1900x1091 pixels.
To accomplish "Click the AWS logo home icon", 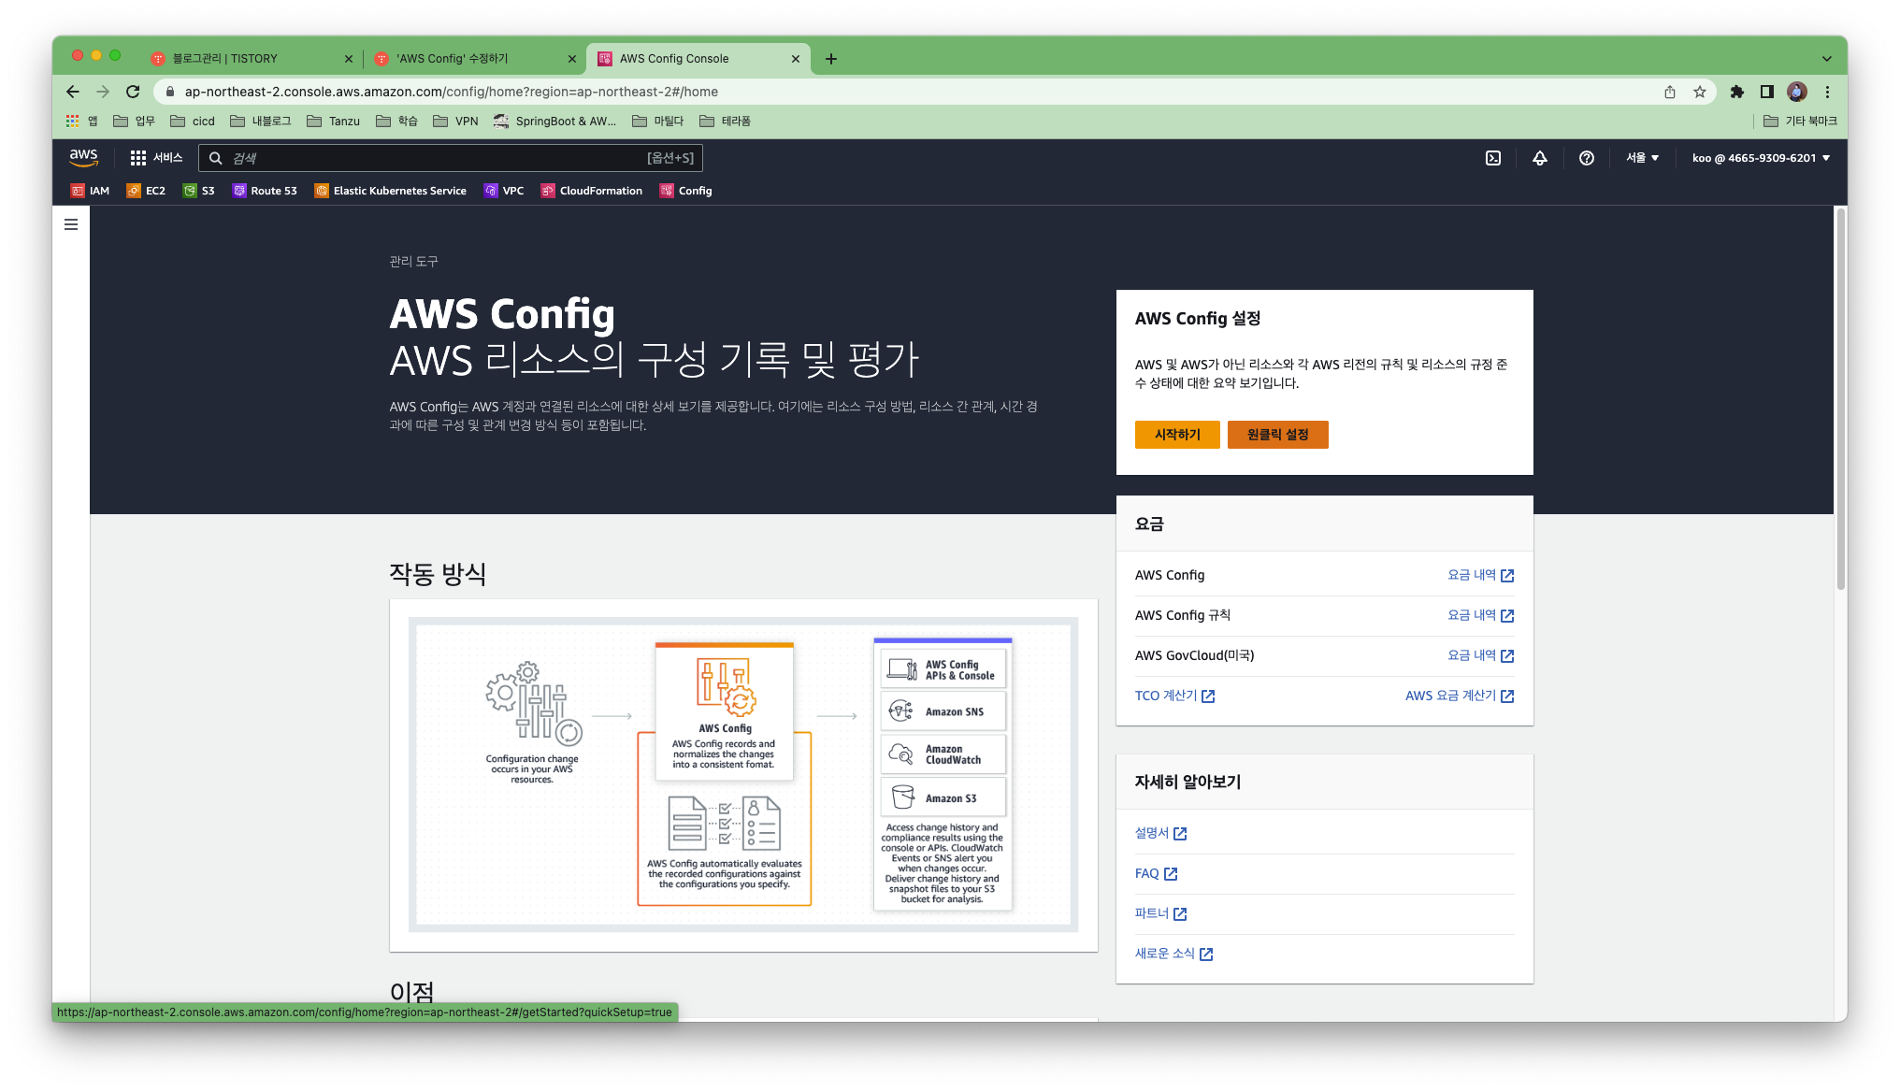I will pyautogui.click(x=84, y=157).
